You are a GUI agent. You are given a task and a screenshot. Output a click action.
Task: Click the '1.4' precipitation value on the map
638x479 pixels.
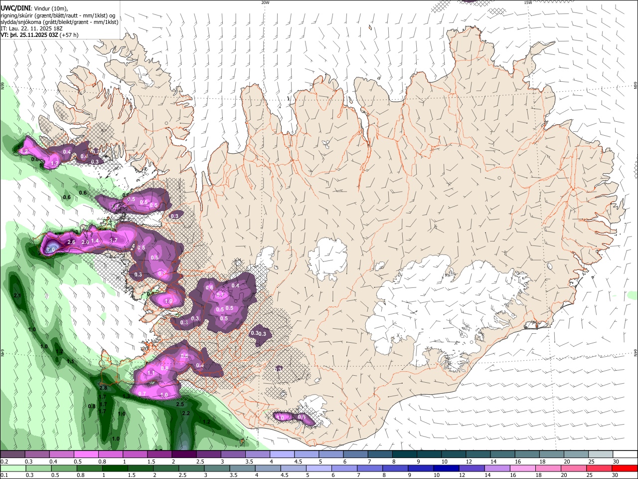point(95,241)
